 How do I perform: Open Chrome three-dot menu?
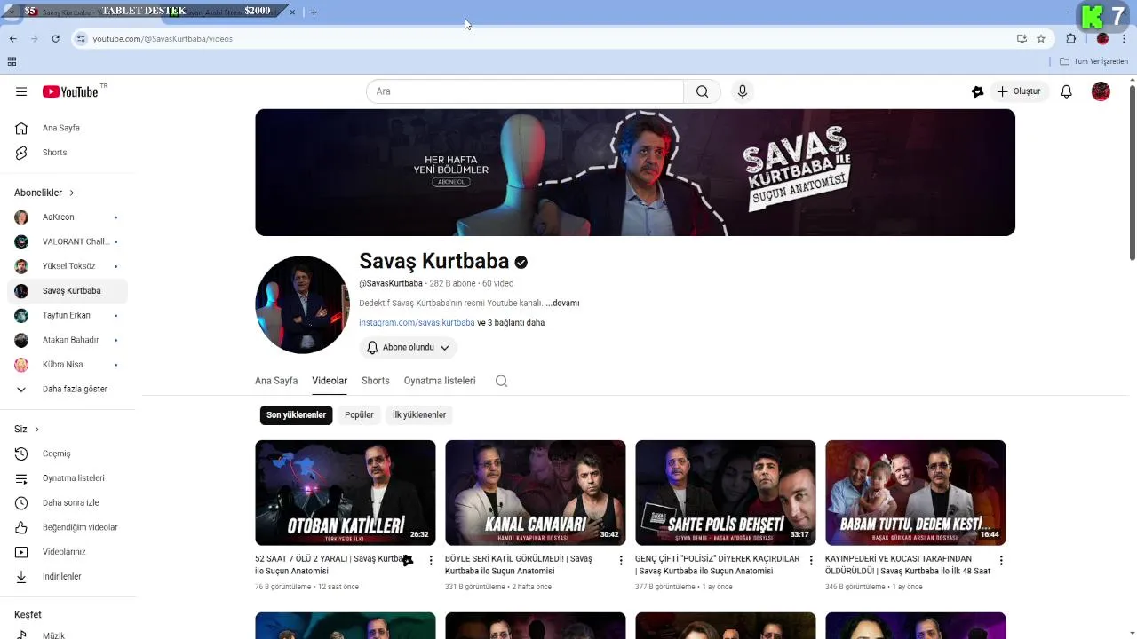tap(1124, 38)
